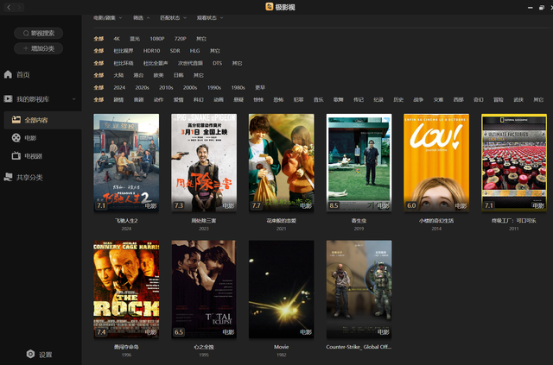This screenshot has width=553, height=365.
Task: Filter by 2000s decade
Action: click(190, 87)
